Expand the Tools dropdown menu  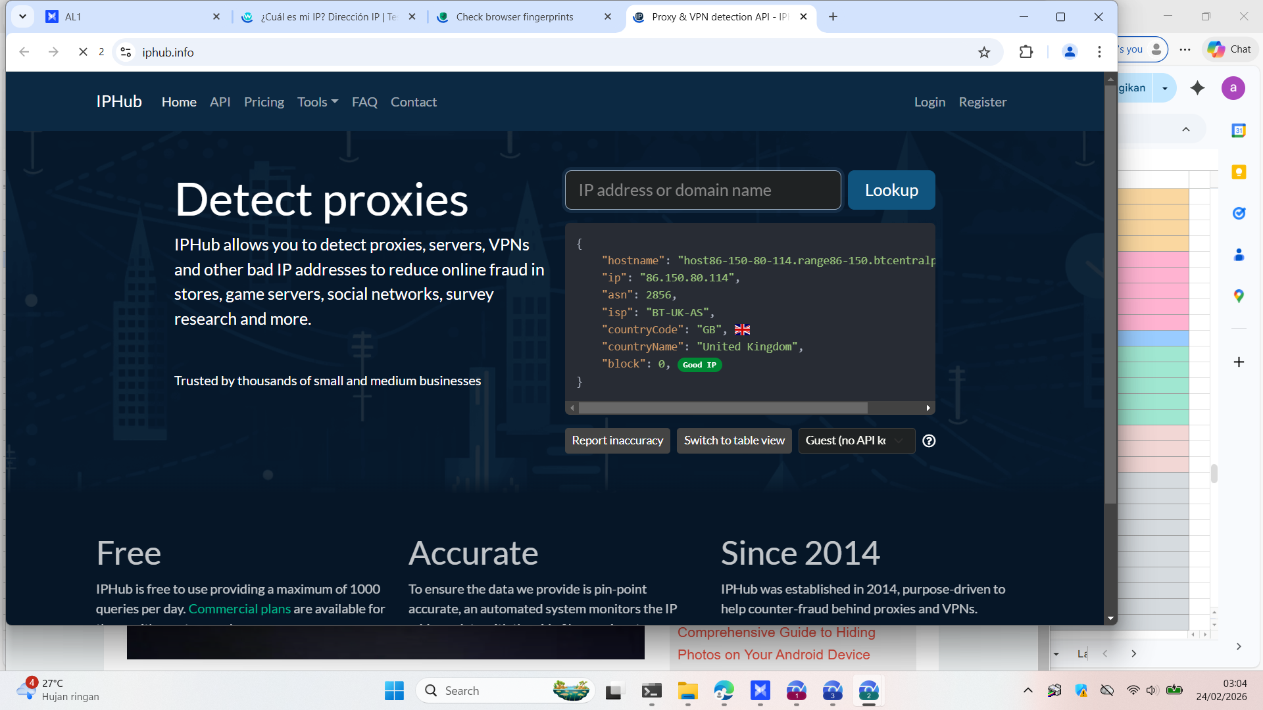point(318,102)
